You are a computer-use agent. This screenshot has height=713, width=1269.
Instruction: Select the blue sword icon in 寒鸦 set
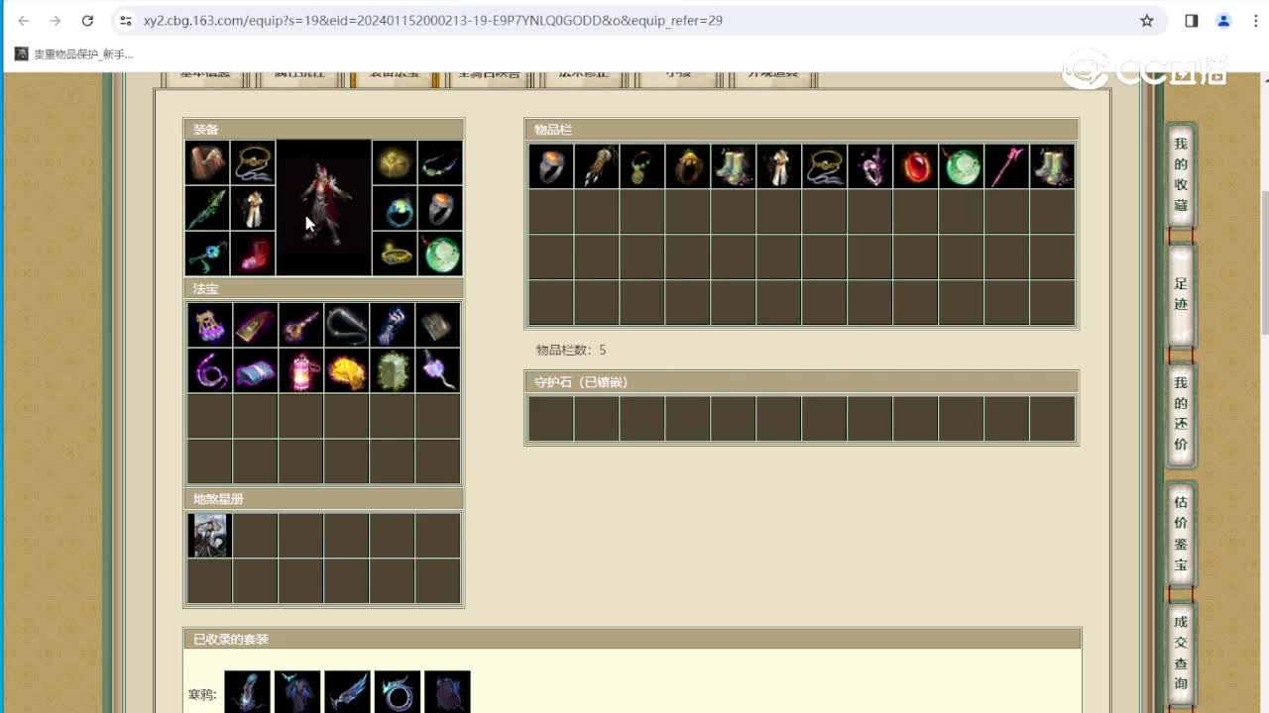(347, 691)
